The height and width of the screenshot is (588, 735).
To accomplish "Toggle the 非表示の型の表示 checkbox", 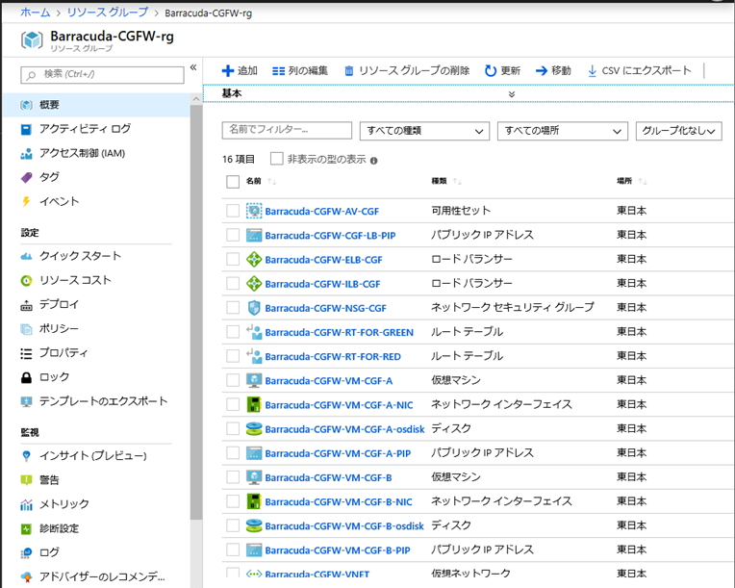I will point(276,159).
